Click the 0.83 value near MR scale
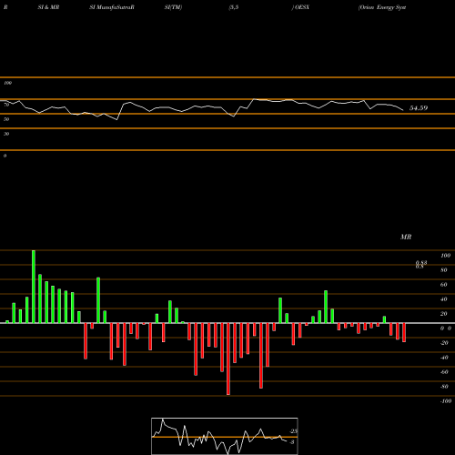This screenshot has width=455, height=455. pyautogui.click(x=421, y=263)
